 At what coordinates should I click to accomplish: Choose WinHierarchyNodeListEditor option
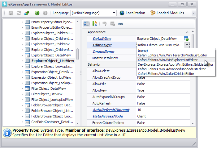tap(176, 55)
